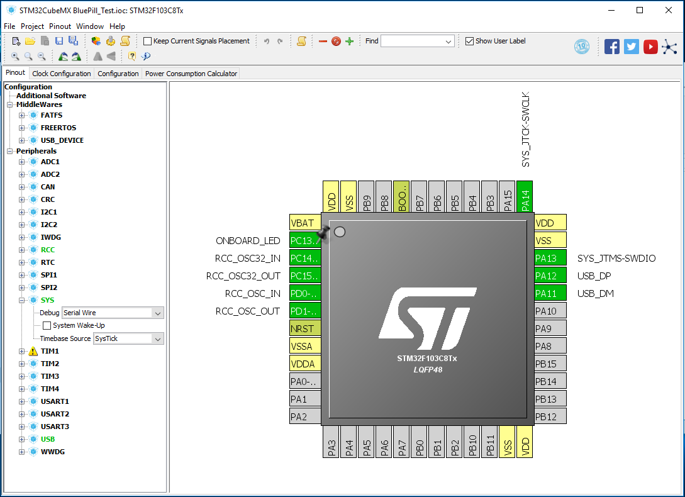Image resolution: width=685 pixels, height=497 pixels.
Task: Click the NRST pin
Action: pyautogui.click(x=305, y=328)
